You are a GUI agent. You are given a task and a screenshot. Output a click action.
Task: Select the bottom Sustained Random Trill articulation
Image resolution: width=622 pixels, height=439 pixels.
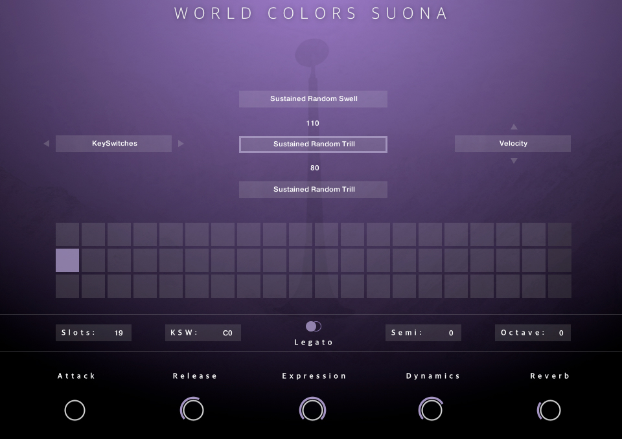point(313,190)
